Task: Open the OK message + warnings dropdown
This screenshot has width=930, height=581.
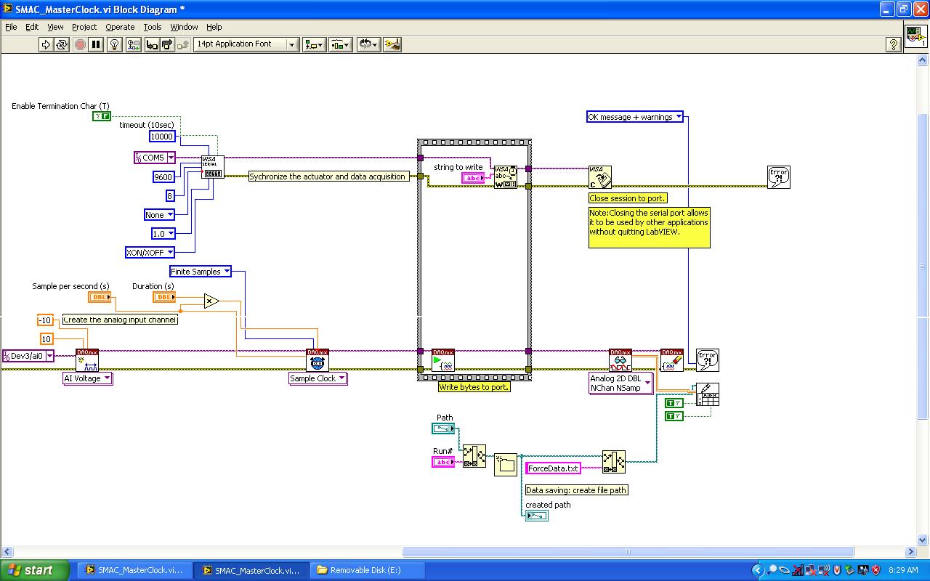Action: click(635, 117)
